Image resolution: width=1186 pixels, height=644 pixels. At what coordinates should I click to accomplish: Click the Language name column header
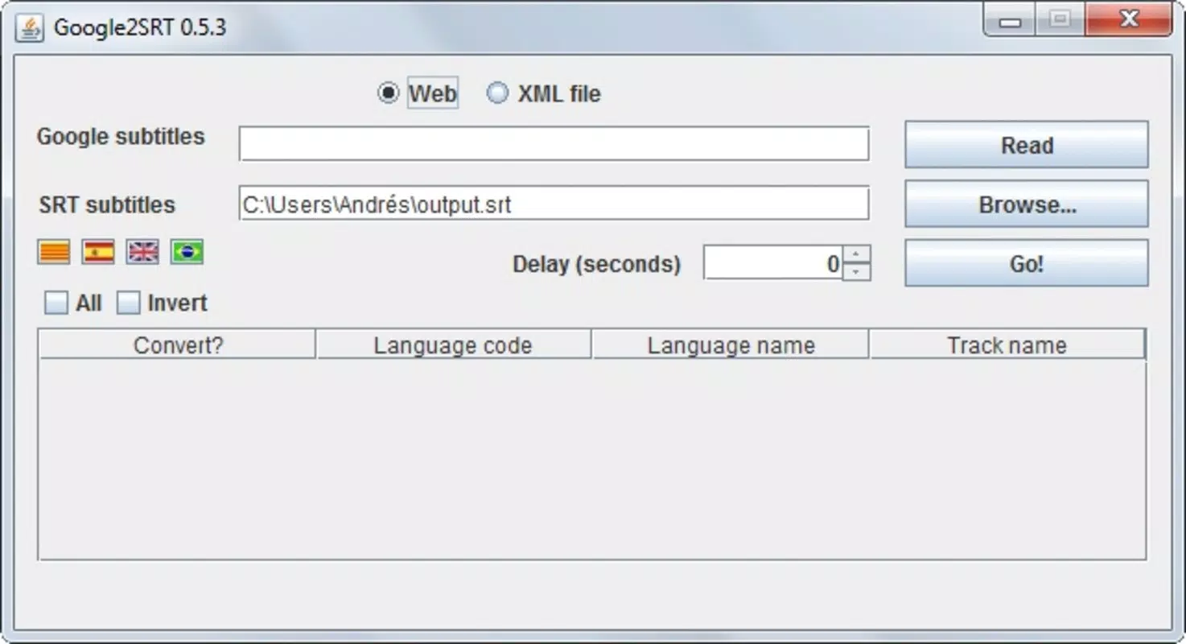pyautogui.click(x=731, y=345)
